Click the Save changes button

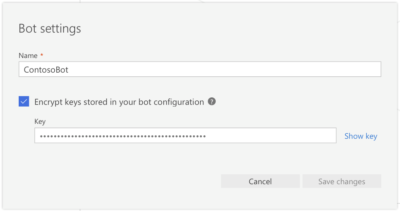(342, 181)
